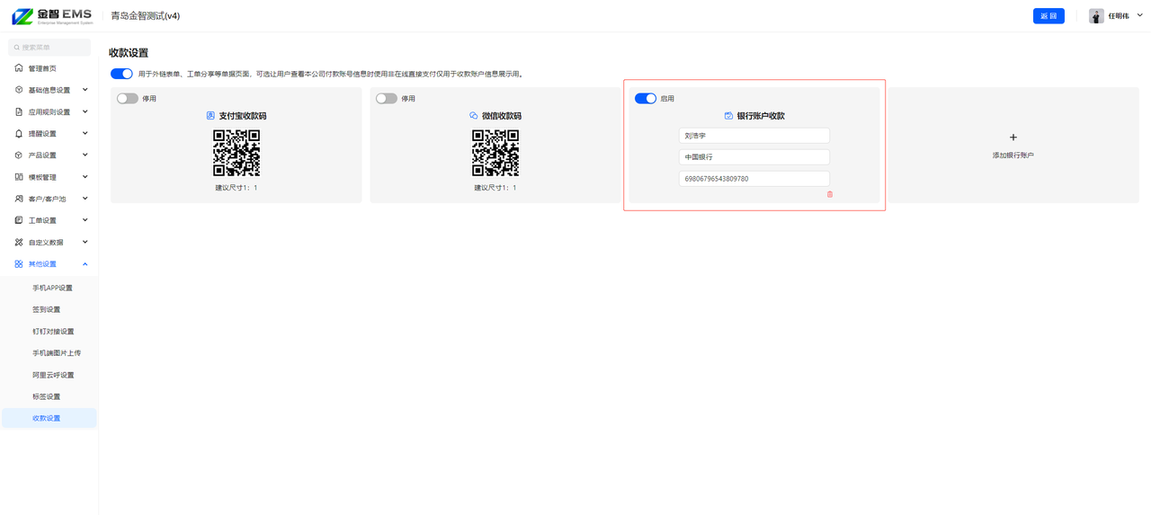
Task: Click the 任明伟 username
Action: pos(1119,16)
